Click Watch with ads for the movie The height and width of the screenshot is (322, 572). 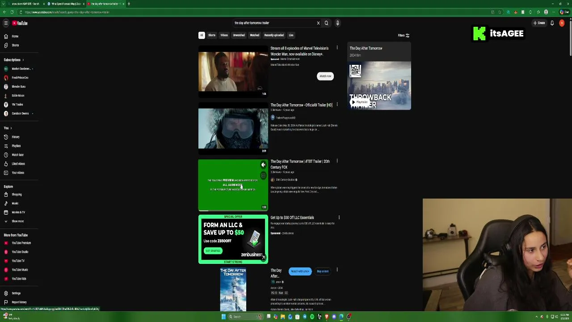pos(300,271)
